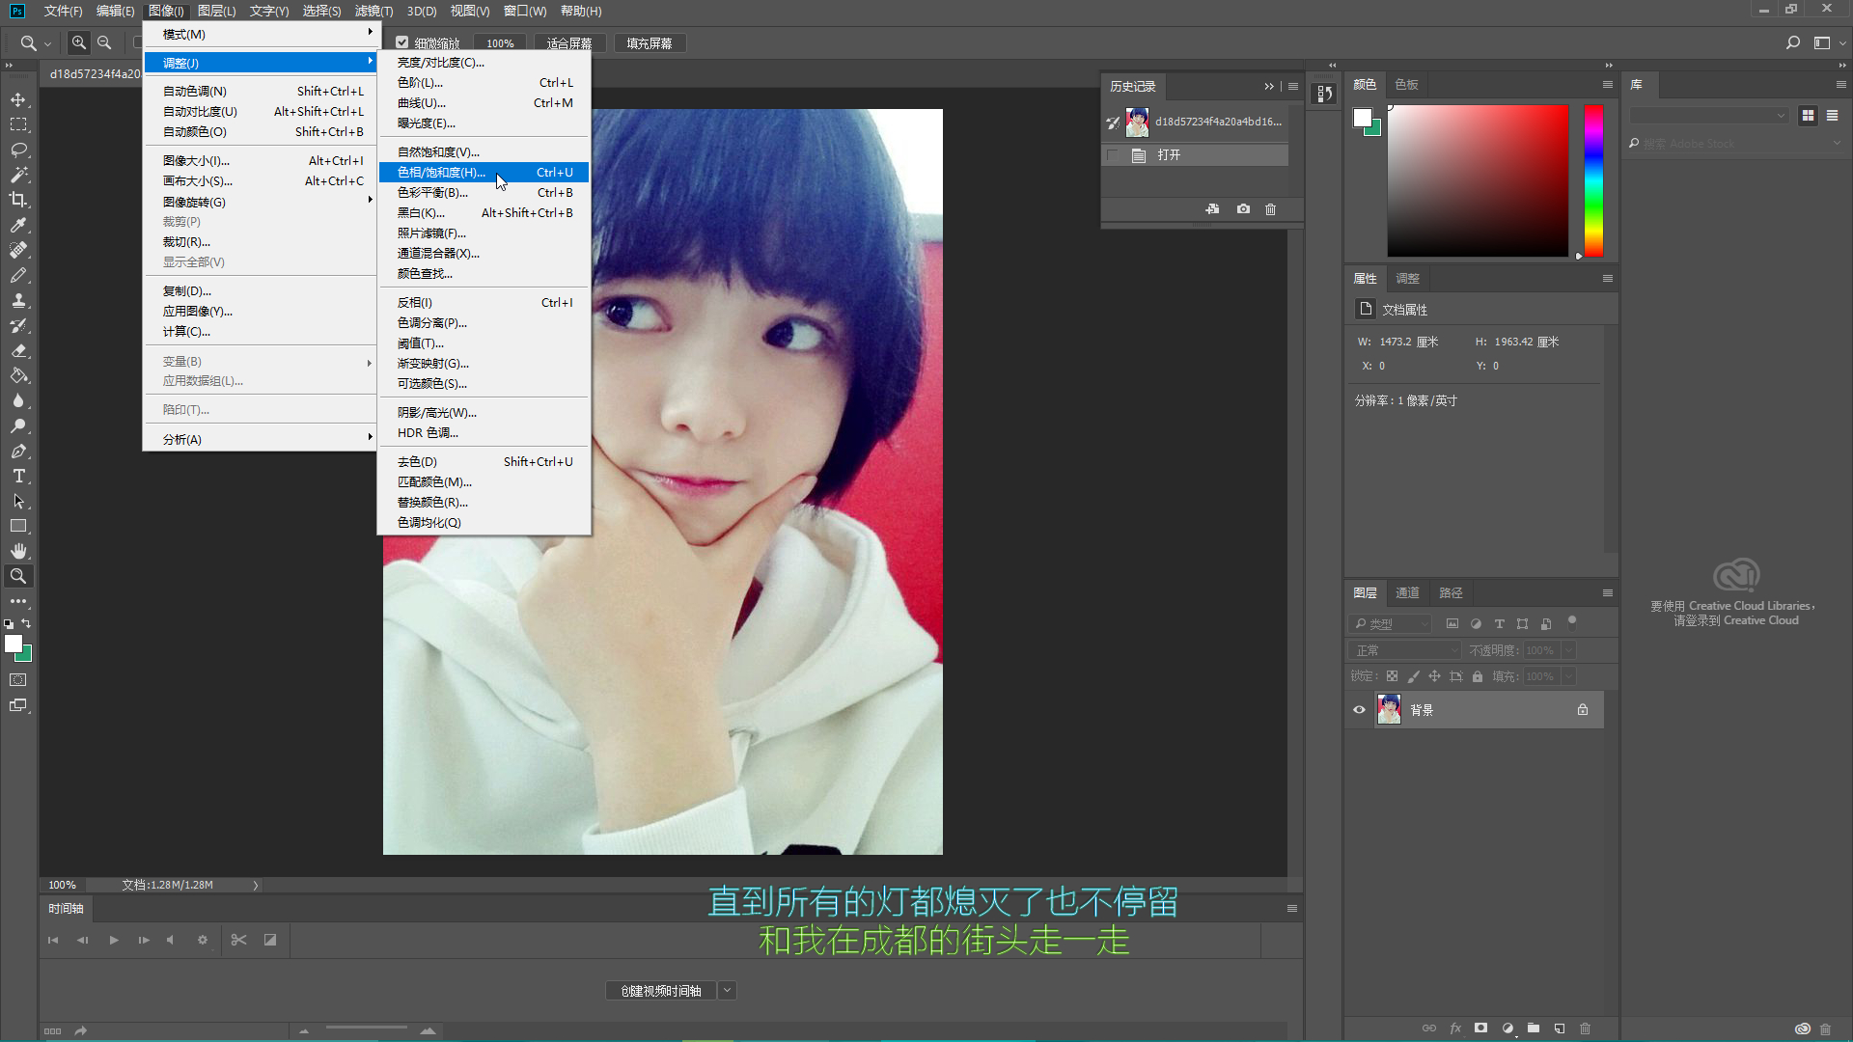The height and width of the screenshot is (1042, 1853).
Task: Open the 创建视频时间轴 dropdown arrow
Action: [728, 991]
